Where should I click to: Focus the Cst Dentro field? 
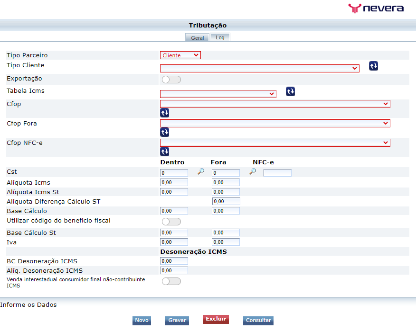click(174, 173)
